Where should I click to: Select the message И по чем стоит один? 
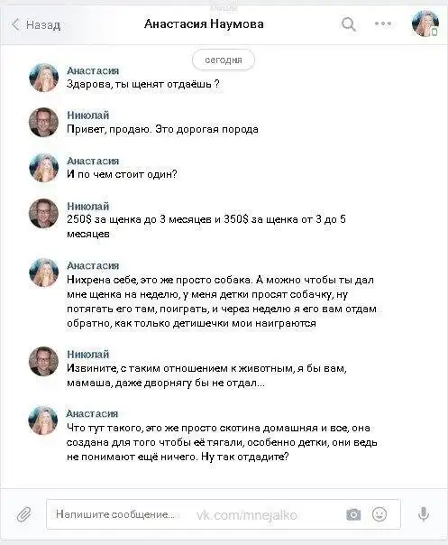click(x=122, y=174)
